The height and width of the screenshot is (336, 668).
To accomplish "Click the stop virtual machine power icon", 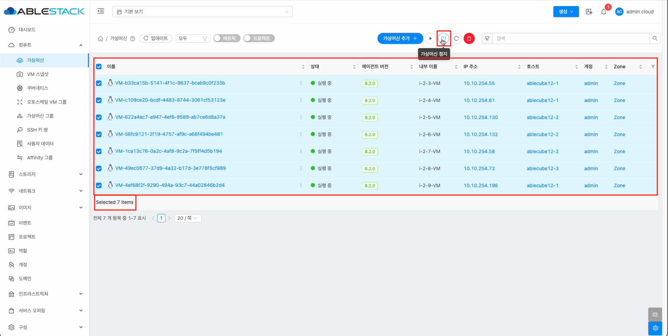I will [x=444, y=38].
